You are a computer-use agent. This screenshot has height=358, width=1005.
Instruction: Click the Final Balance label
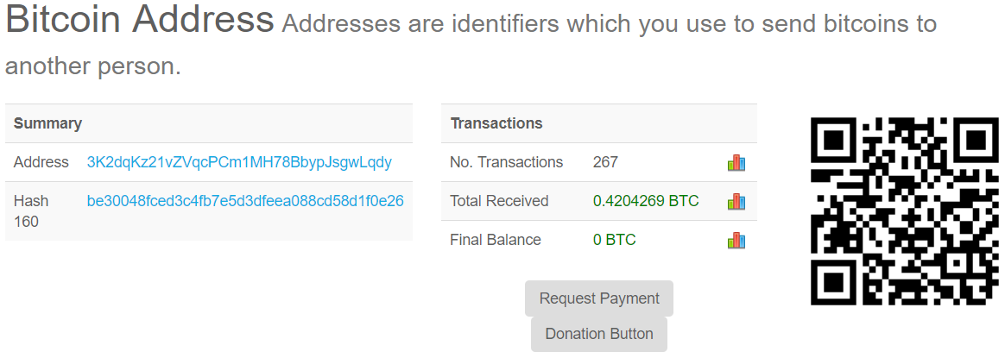coord(496,240)
